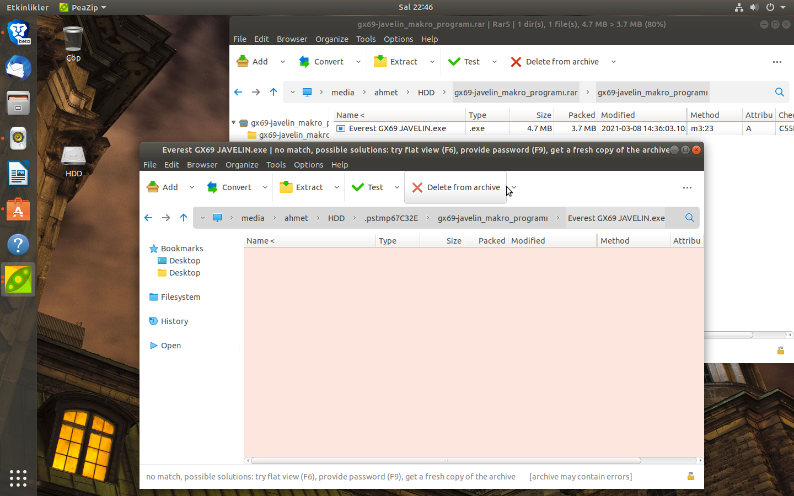Open Extract dropdown arrow in front window
The height and width of the screenshot is (496, 794).
point(337,187)
